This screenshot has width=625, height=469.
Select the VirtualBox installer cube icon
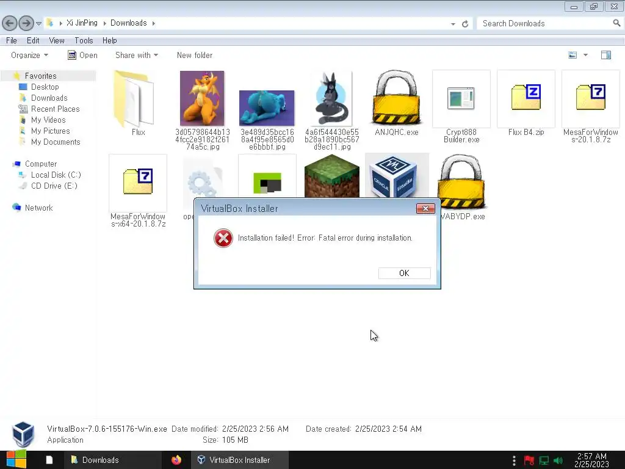tap(394, 176)
